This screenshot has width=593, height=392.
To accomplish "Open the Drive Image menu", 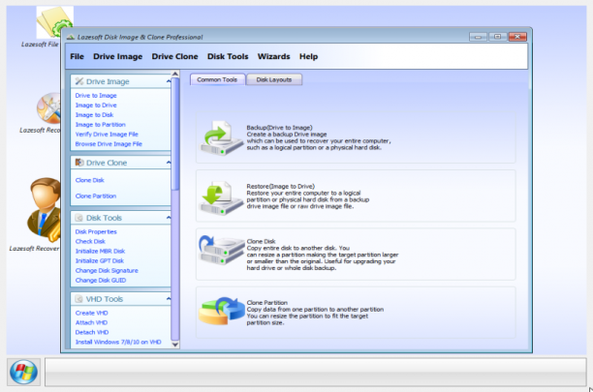I will pyautogui.click(x=117, y=56).
